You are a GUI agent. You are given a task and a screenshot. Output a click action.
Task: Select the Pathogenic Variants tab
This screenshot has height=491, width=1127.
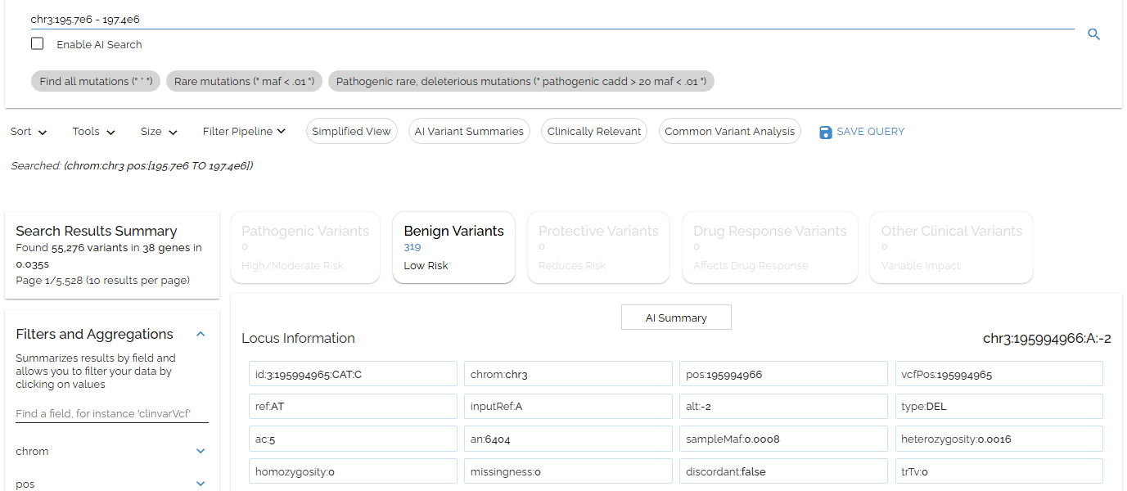pyautogui.click(x=305, y=247)
